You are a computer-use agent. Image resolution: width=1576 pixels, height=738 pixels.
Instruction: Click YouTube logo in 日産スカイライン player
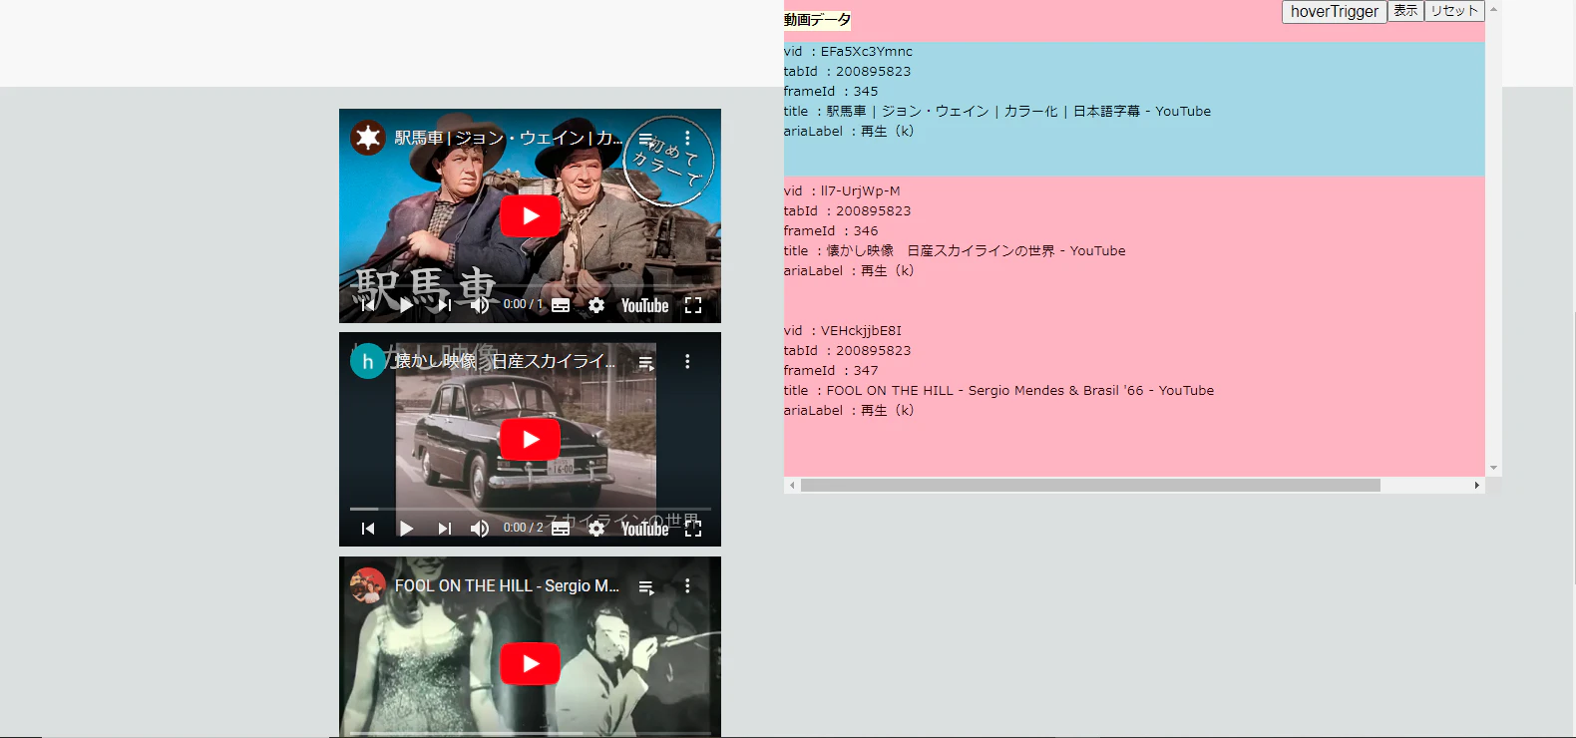pyautogui.click(x=644, y=529)
